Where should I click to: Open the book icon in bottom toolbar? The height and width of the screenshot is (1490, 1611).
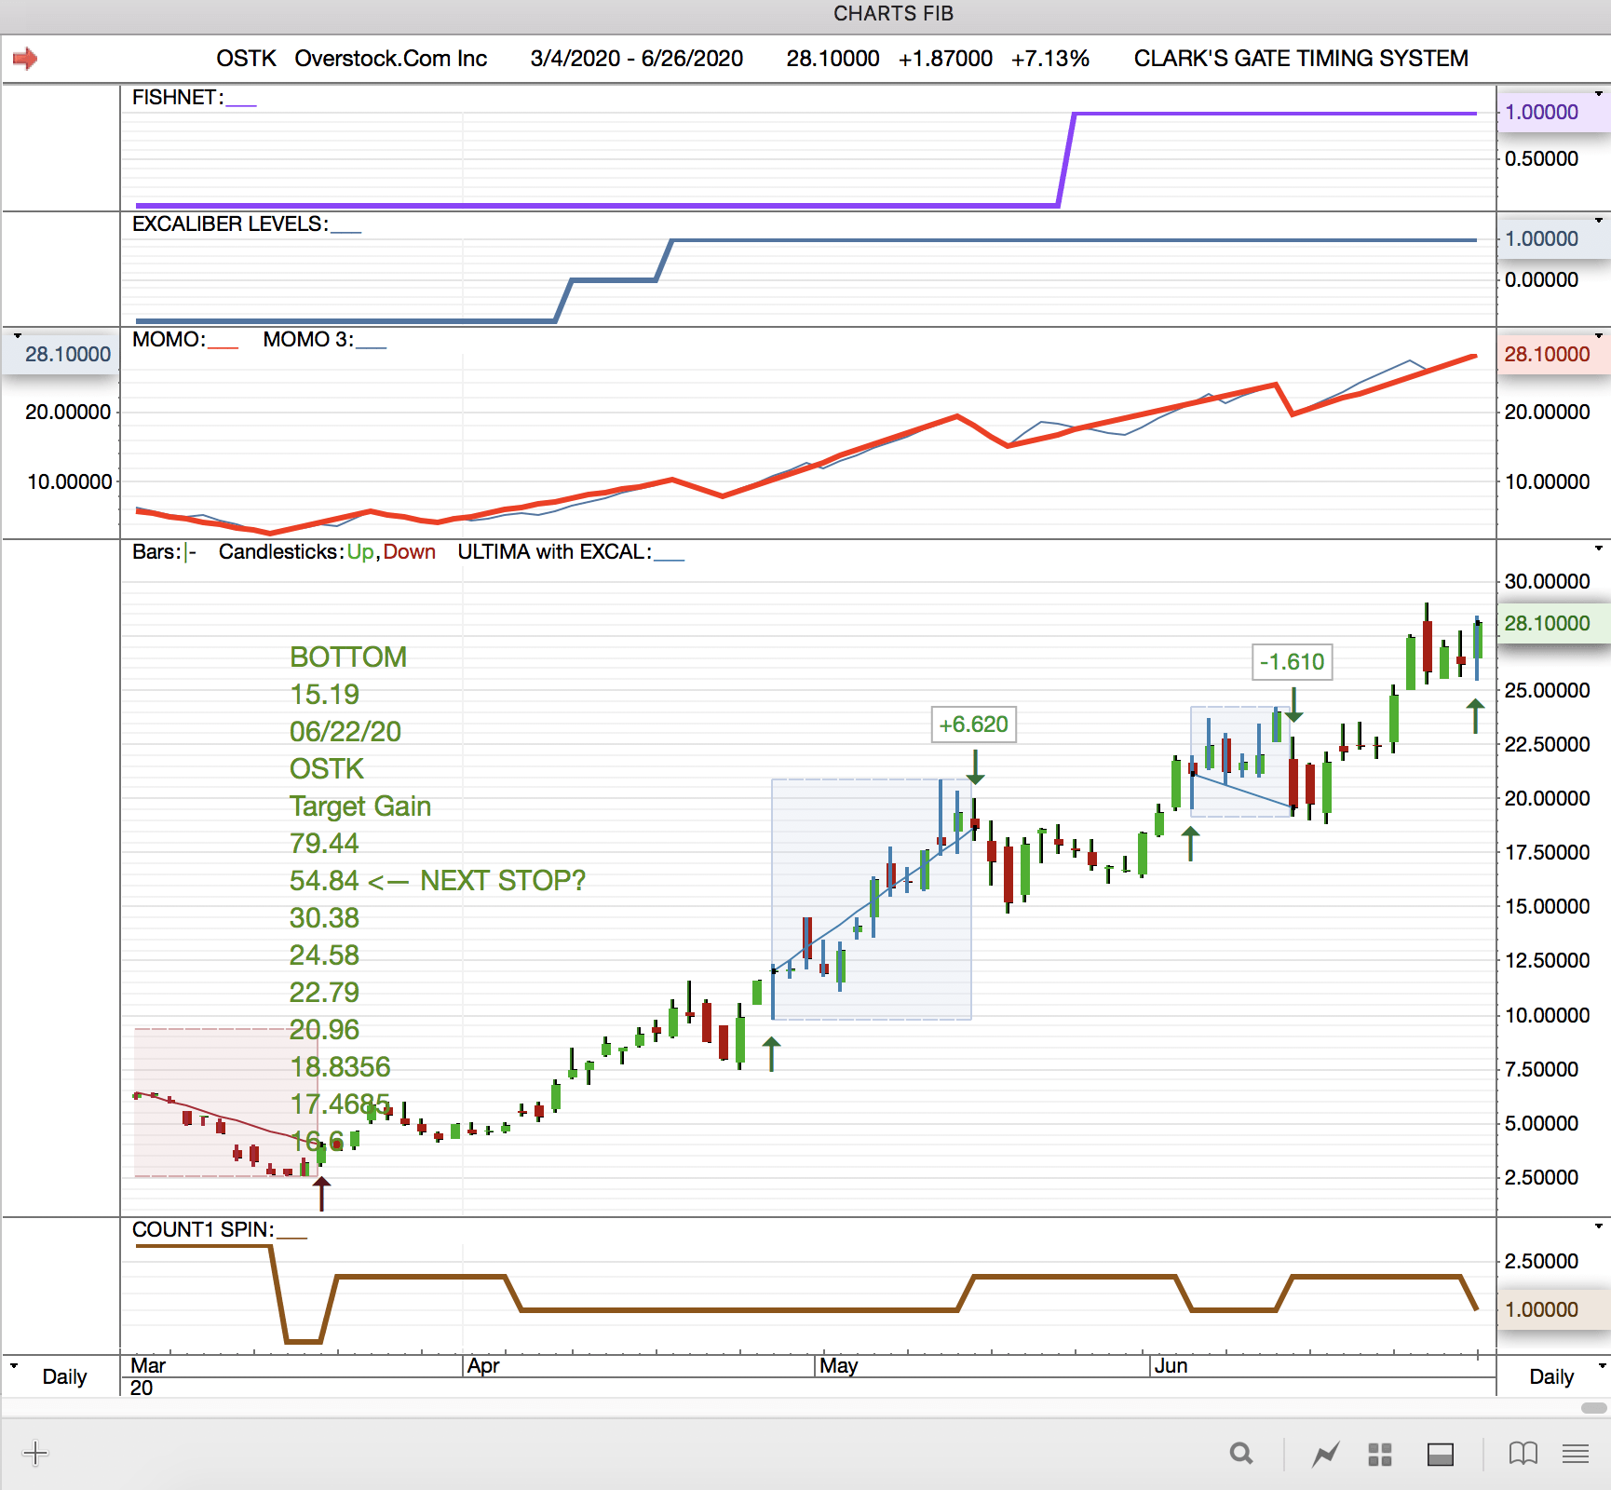point(1523,1453)
